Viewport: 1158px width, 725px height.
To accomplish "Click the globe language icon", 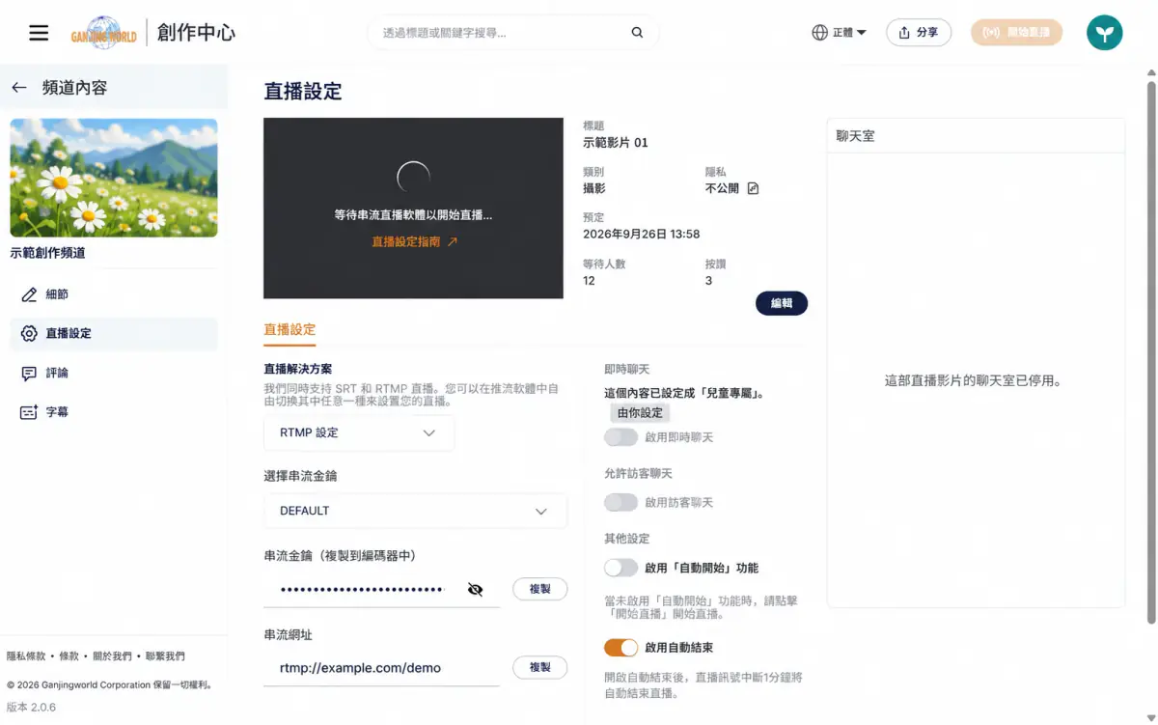I will [819, 33].
